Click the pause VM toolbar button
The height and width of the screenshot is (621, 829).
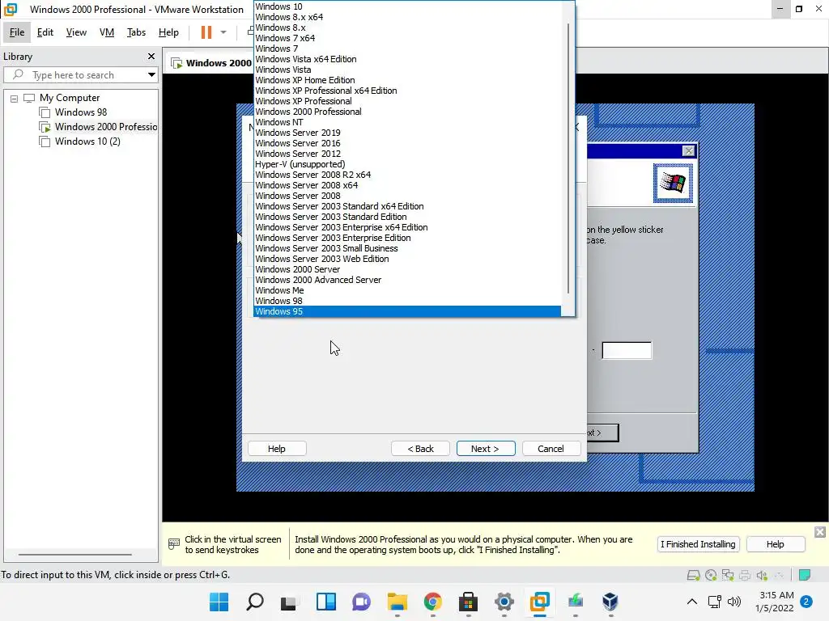pos(206,32)
